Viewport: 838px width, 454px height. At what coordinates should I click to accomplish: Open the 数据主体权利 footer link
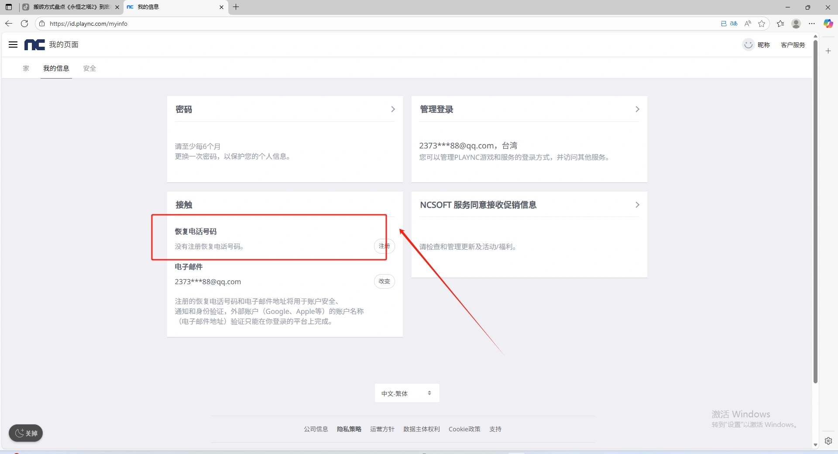422,429
